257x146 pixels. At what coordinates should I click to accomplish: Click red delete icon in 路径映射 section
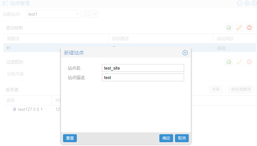coord(249,28)
